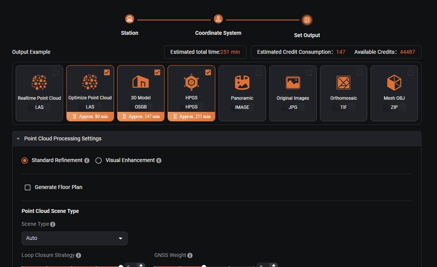
Task: Click the Panoramic image icon
Action: [x=242, y=83]
